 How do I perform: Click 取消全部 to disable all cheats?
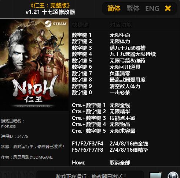tap(120, 163)
